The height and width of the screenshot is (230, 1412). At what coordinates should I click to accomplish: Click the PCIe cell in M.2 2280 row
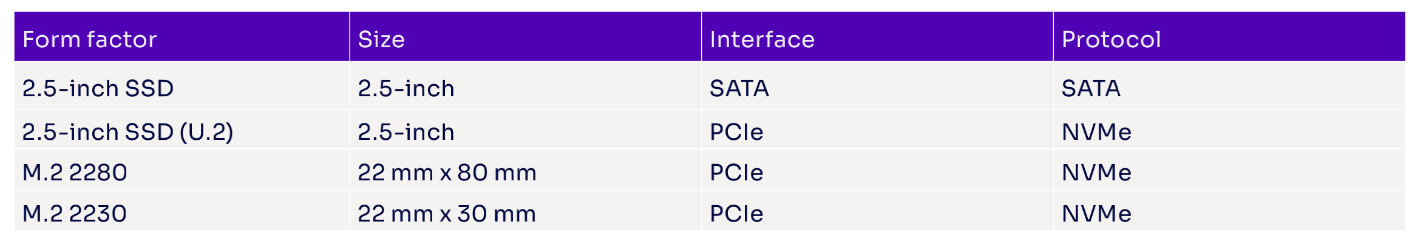877,171
